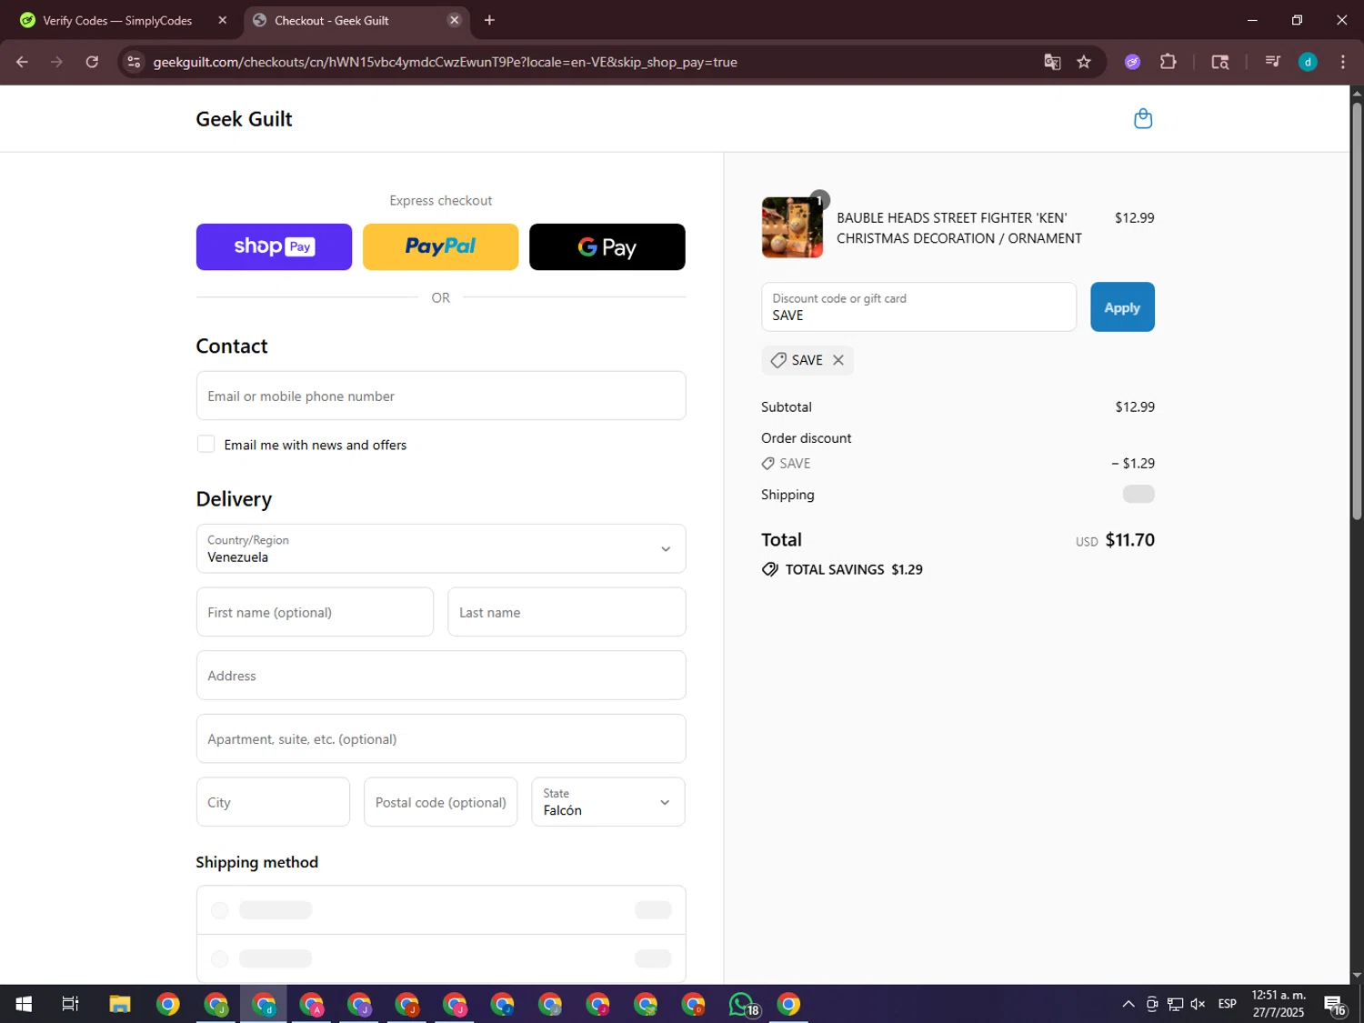Open Task View in the taskbar
This screenshot has height=1023, width=1364.
click(x=70, y=1004)
